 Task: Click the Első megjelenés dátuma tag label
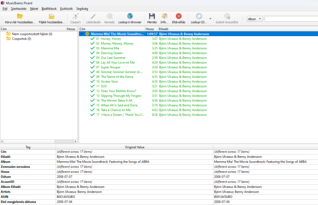pyautogui.click(x=18, y=202)
